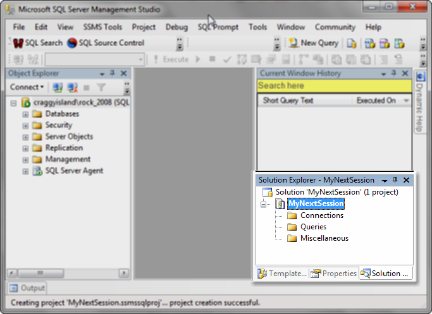
Task: Expand the Databases tree node
Action: 26,114
